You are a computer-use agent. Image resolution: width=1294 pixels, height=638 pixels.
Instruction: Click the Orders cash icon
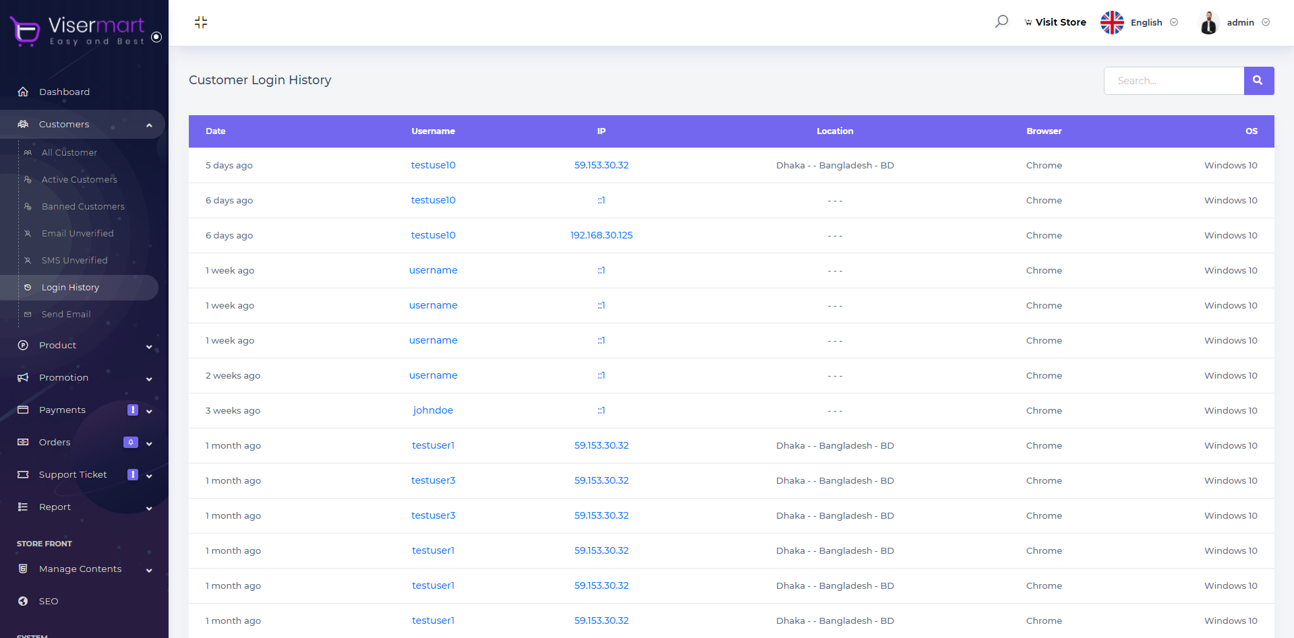23,442
